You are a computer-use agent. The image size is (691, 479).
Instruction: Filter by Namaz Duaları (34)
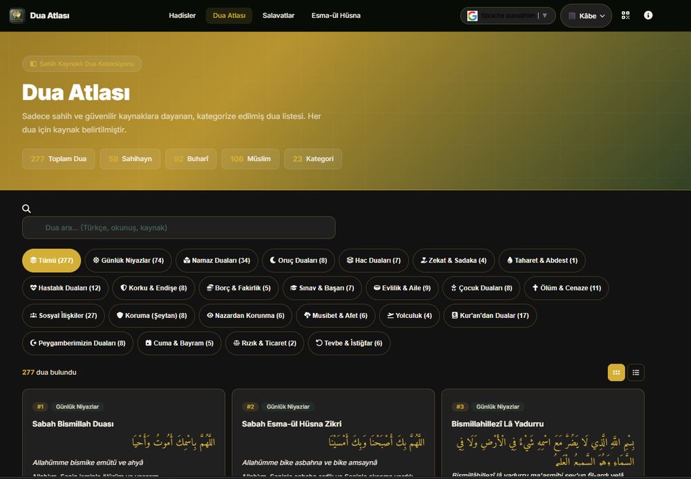pos(217,261)
